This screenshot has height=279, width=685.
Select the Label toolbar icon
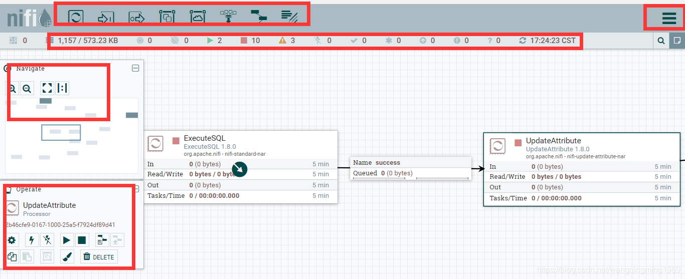click(289, 17)
